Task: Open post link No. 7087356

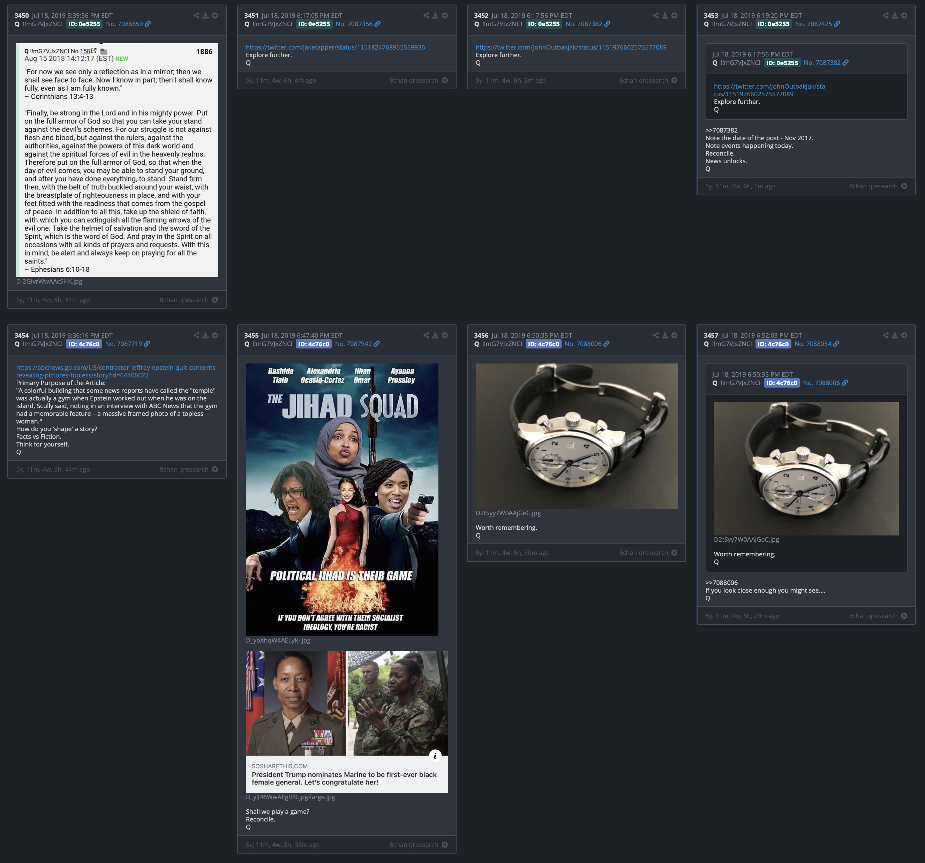Action: [x=358, y=24]
